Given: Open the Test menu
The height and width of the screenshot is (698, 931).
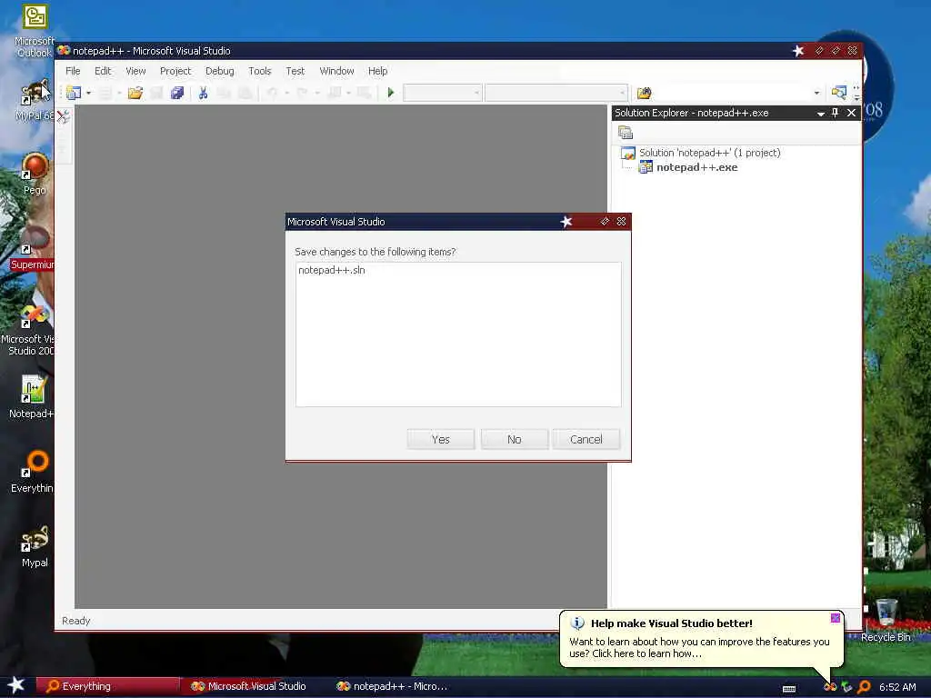Looking at the screenshot, I should click(x=295, y=71).
